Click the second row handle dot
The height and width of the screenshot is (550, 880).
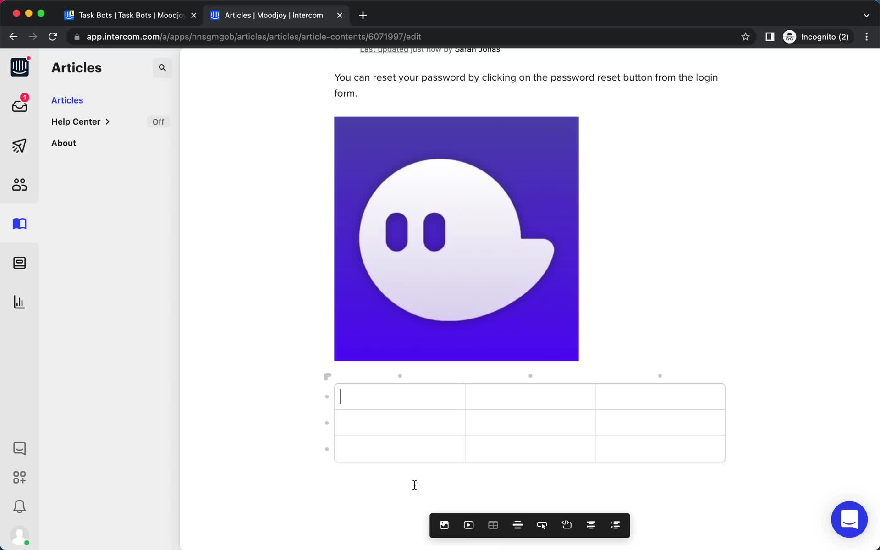(327, 423)
